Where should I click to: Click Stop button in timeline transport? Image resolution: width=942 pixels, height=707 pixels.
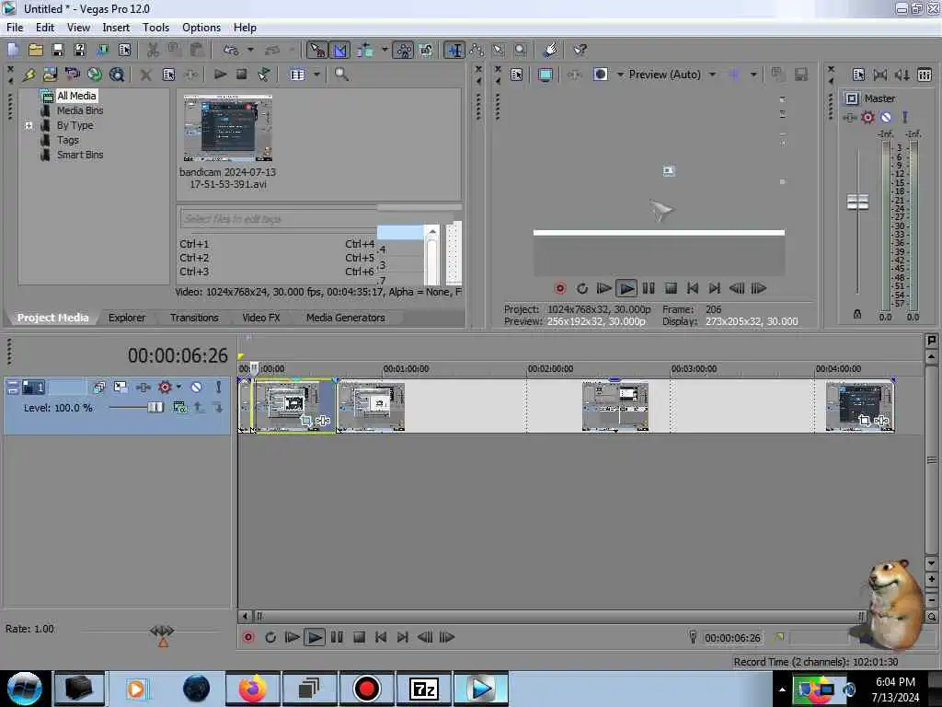pyautogui.click(x=360, y=637)
